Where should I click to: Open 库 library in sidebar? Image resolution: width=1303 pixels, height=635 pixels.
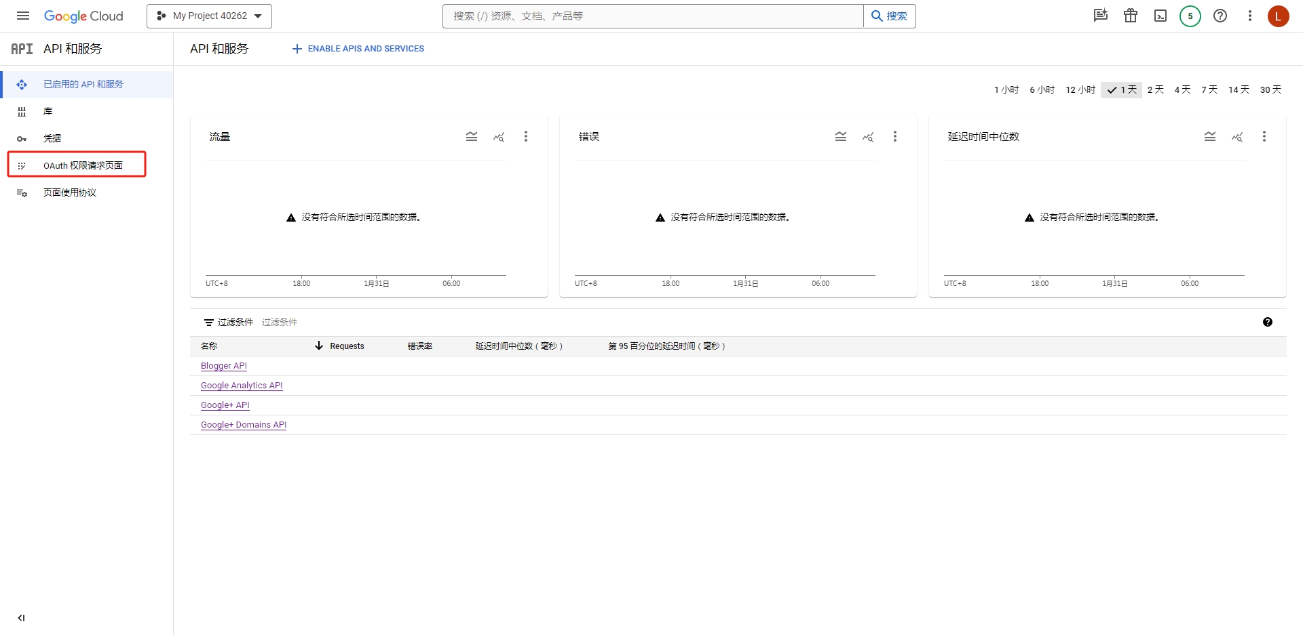click(x=87, y=111)
